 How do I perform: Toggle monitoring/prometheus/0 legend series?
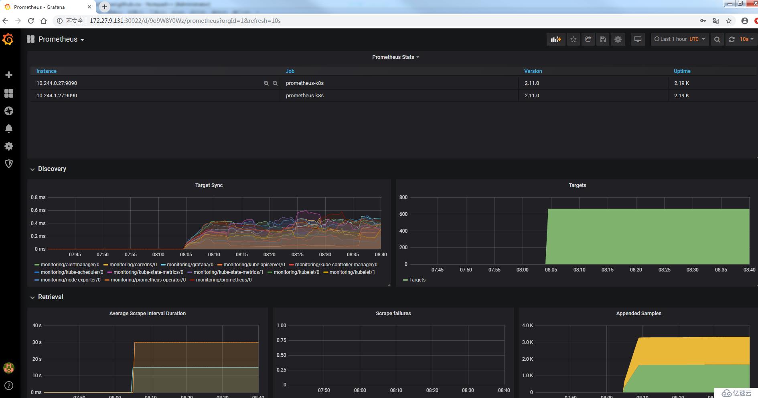click(x=224, y=280)
